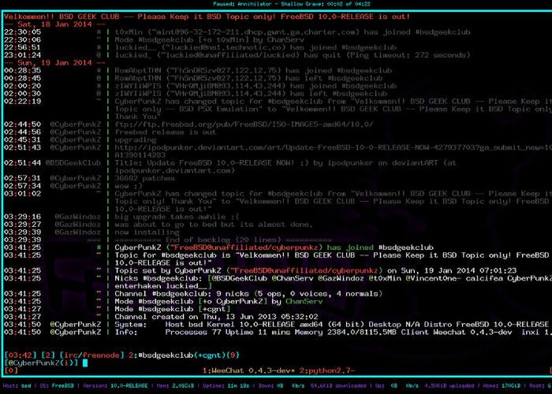Open the ftp.freebsd.org ISO-IMAGES-amd64 link

(244, 125)
